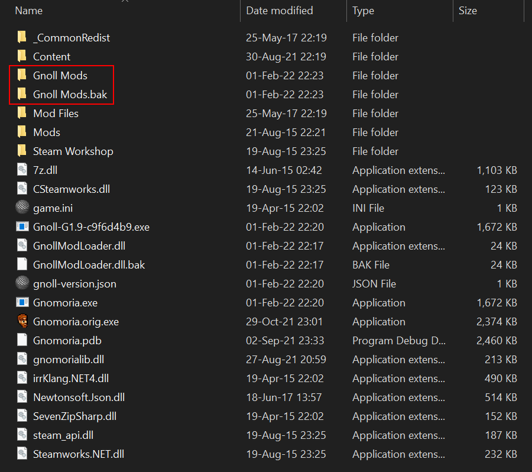Click the game.ini file icon
Image resolution: width=532 pixels, height=472 pixels.
(x=22, y=208)
